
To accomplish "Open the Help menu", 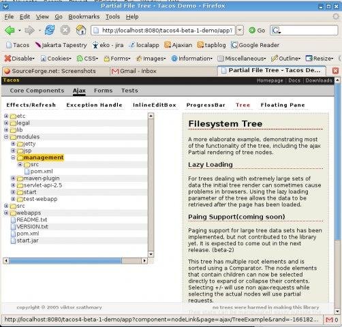I will point(132,17).
